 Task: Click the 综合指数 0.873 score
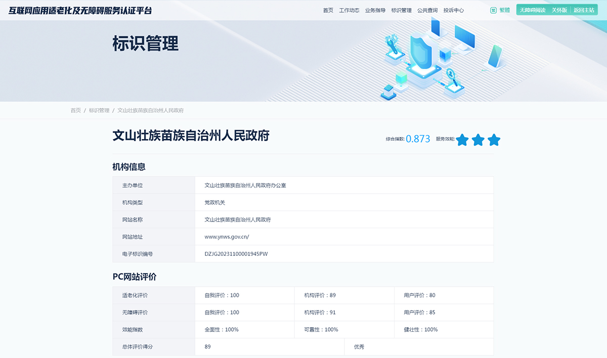pyautogui.click(x=418, y=139)
